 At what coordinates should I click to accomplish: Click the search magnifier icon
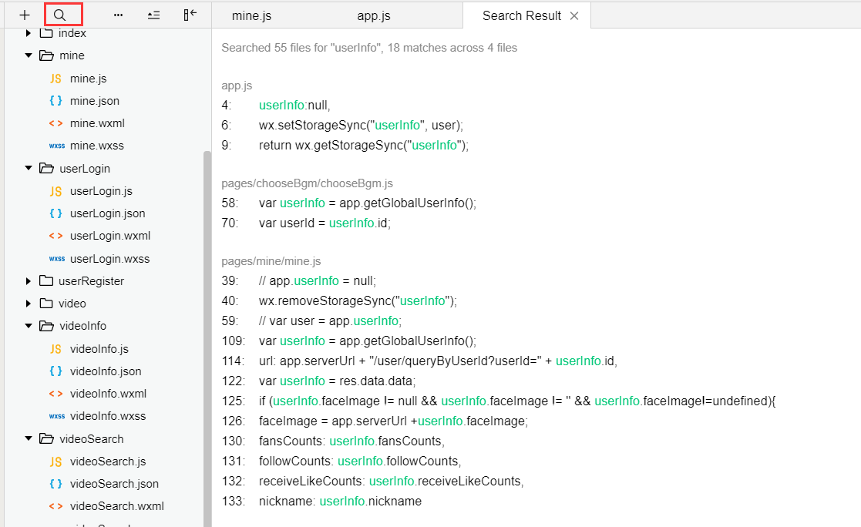[60, 15]
